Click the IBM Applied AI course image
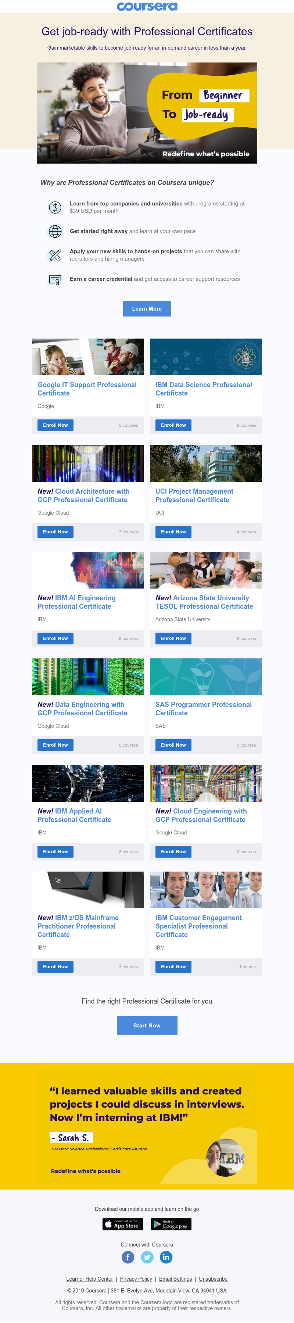This screenshot has width=294, height=1323. (x=88, y=783)
